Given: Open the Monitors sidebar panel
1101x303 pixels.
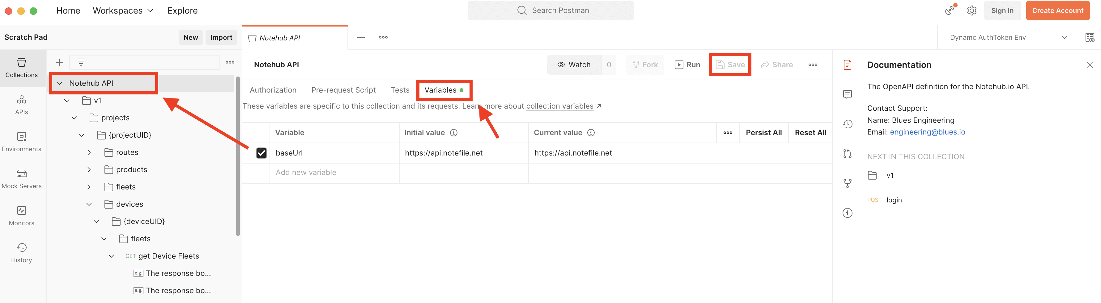Looking at the screenshot, I should point(22,216).
